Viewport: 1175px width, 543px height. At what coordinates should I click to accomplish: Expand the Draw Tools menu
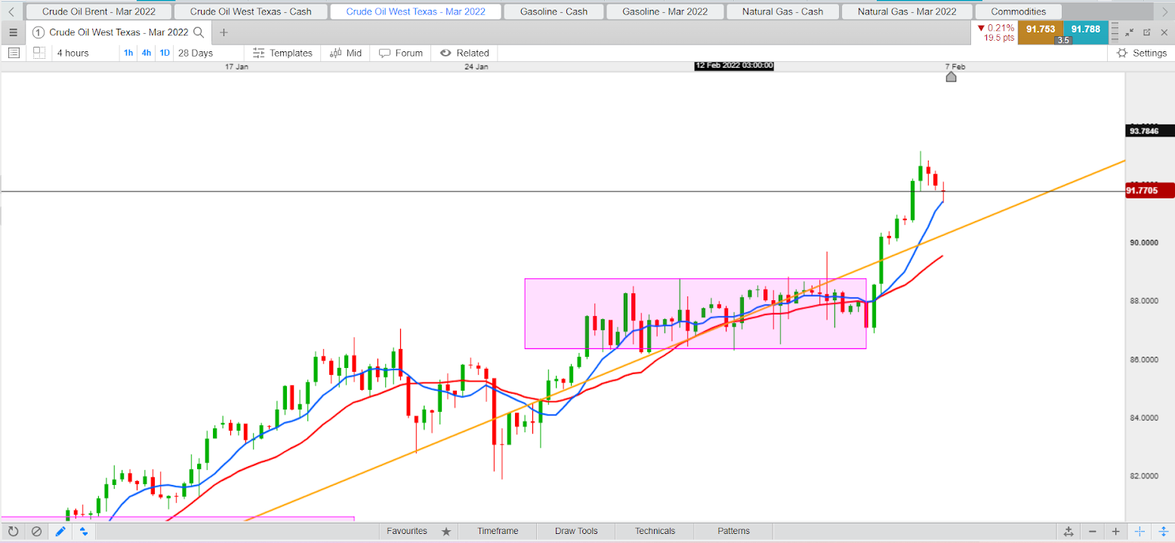click(x=576, y=531)
